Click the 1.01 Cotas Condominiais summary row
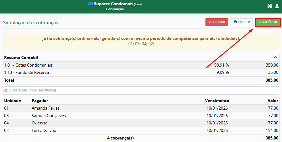Screen dimensions: 282x142 click(x=28, y=65)
